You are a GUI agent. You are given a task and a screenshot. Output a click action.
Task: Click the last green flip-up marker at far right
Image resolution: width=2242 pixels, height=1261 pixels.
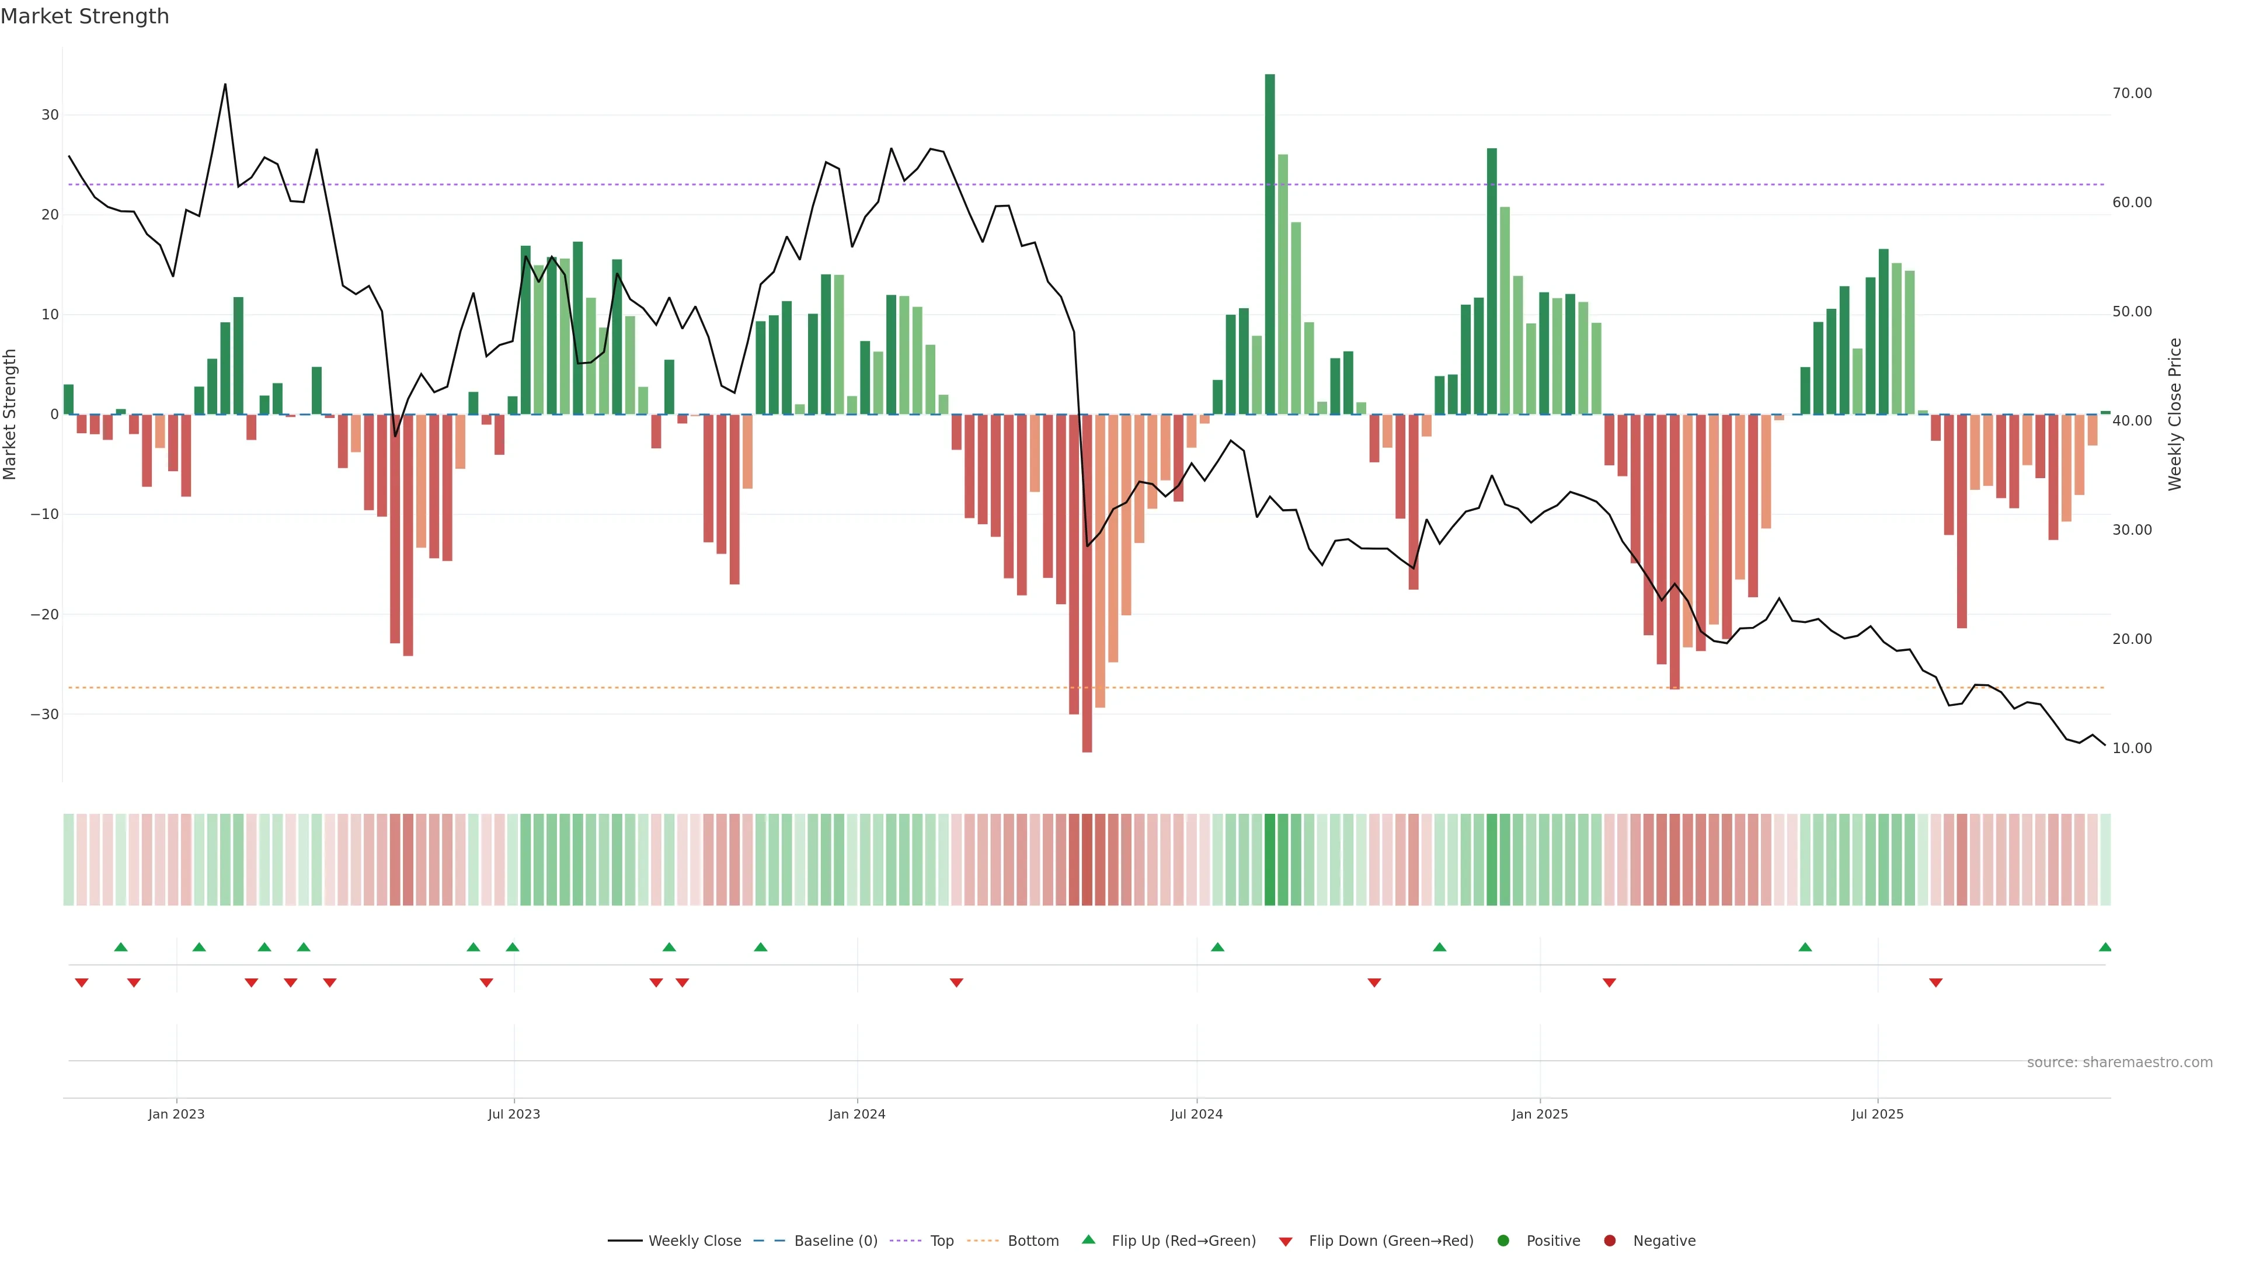pos(2104,947)
